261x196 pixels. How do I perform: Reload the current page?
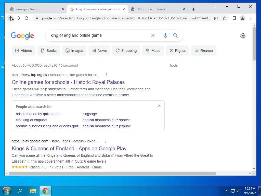[27, 18]
